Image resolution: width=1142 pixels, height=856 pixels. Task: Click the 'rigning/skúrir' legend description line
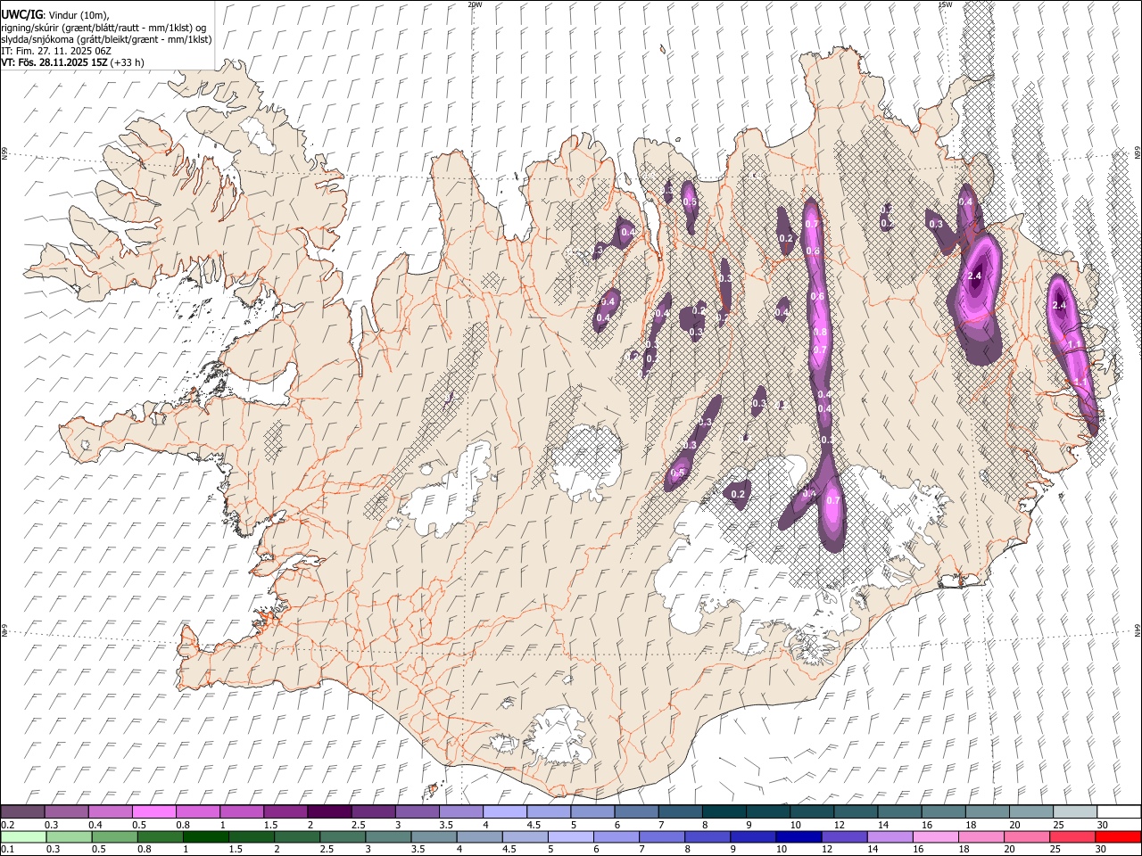103,28
